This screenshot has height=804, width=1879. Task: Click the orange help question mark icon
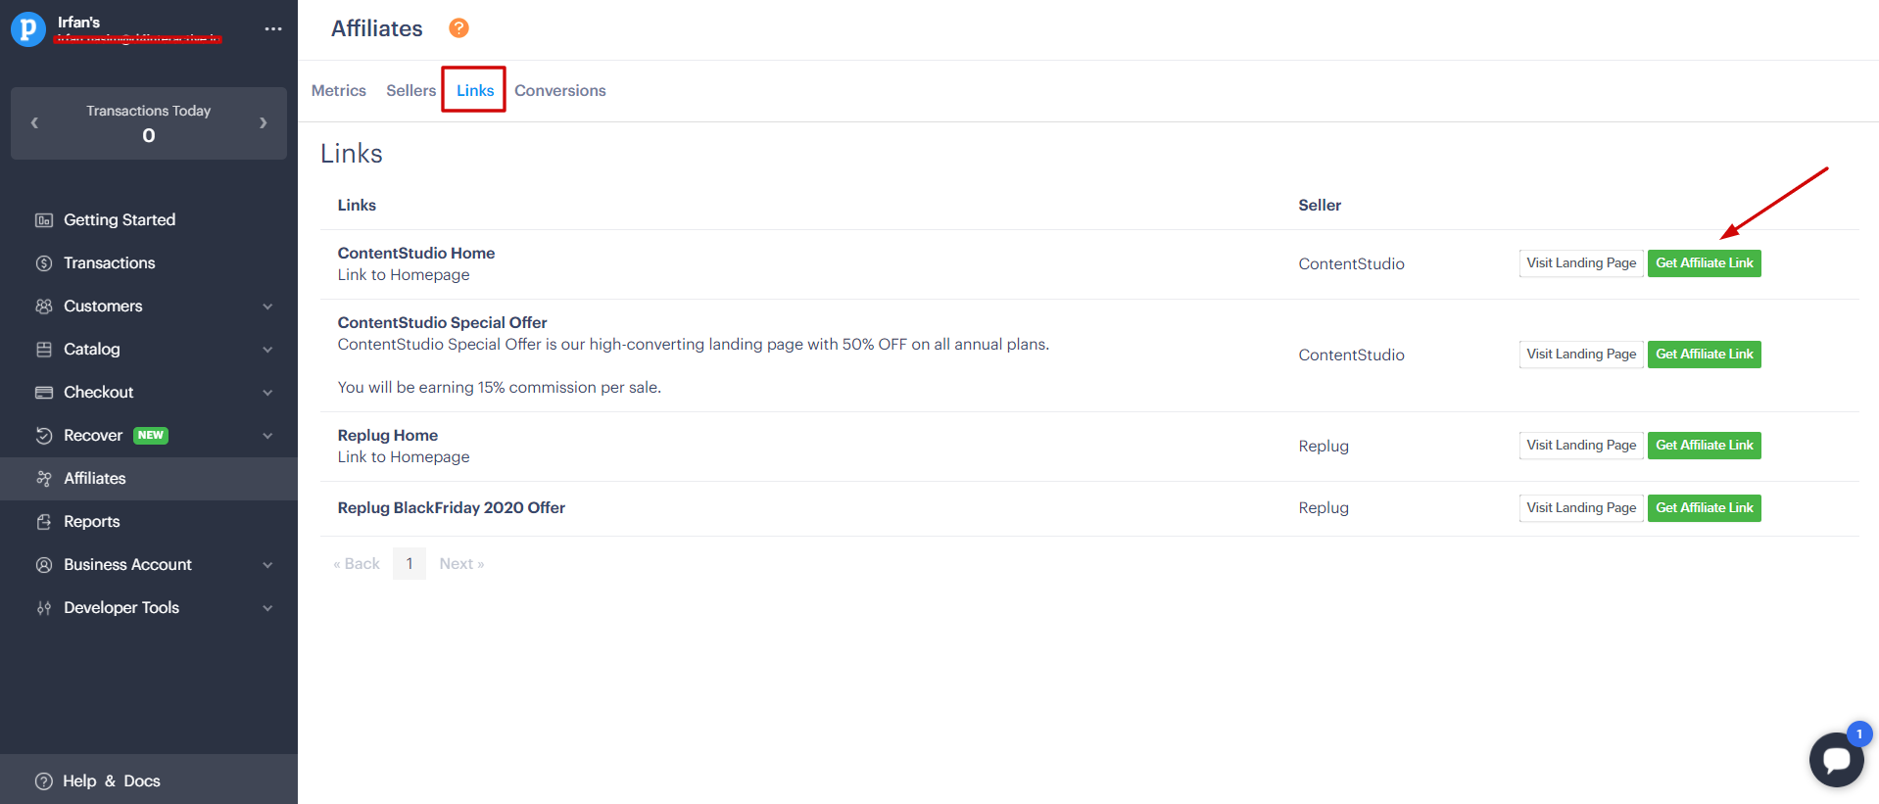(x=458, y=28)
